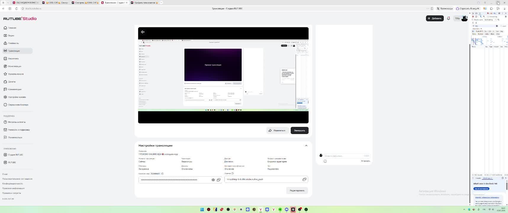Open the profile avatar menu
The height and width of the screenshot is (213, 508).
(464, 18)
